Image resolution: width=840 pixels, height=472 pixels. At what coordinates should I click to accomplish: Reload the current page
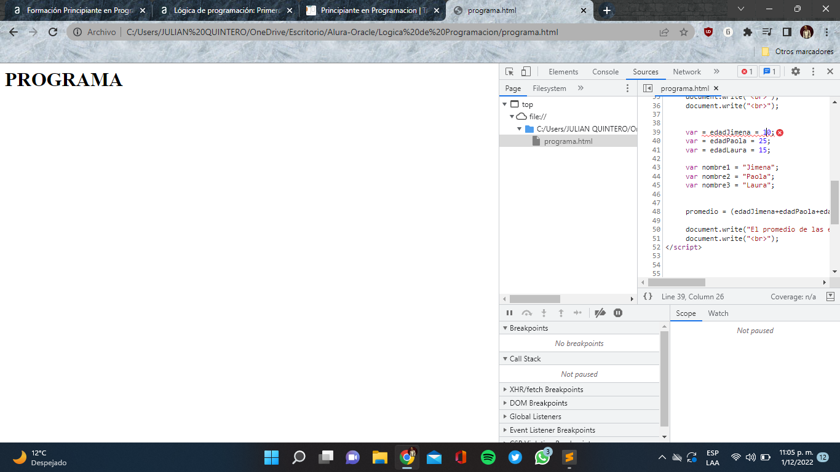coord(53,32)
